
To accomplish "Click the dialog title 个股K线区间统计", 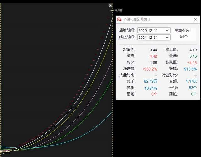I will point(137,20).
